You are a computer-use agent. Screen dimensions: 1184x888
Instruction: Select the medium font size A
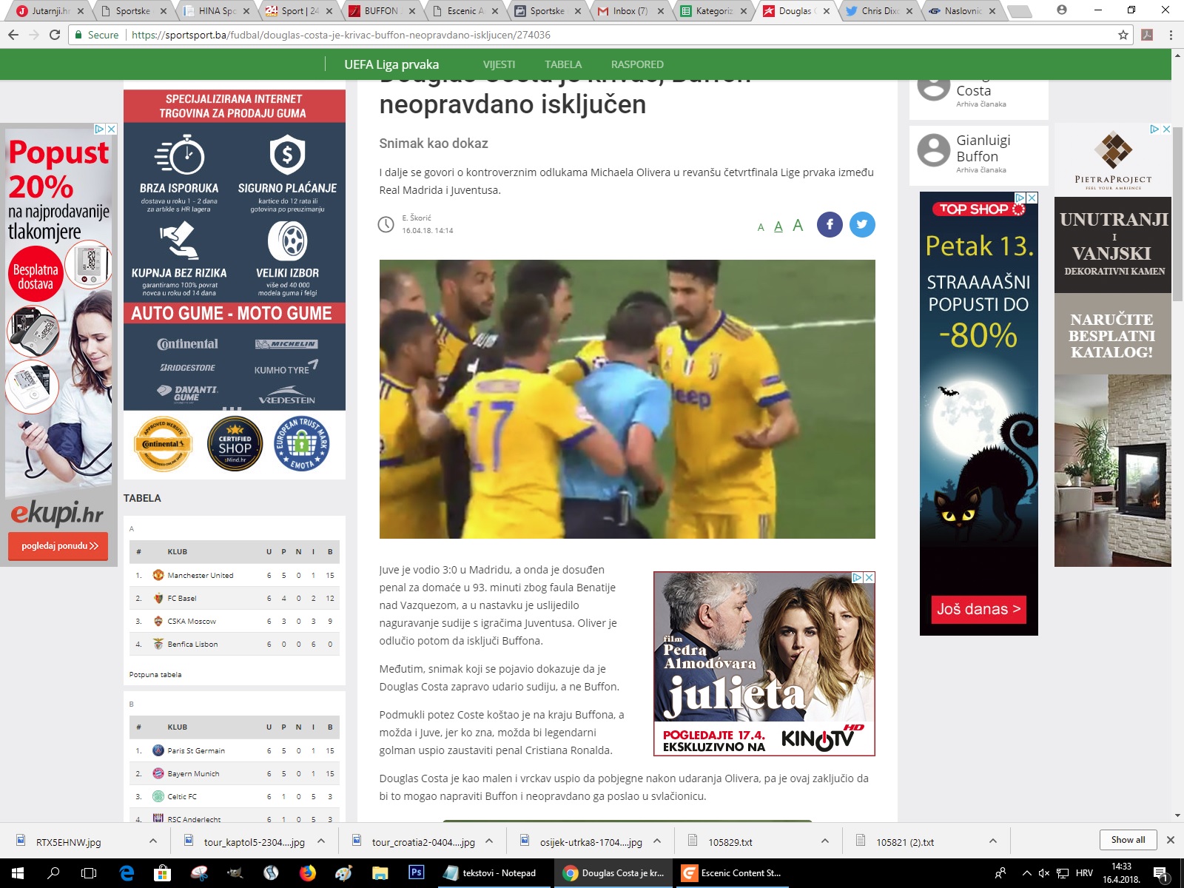(x=778, y=226)
